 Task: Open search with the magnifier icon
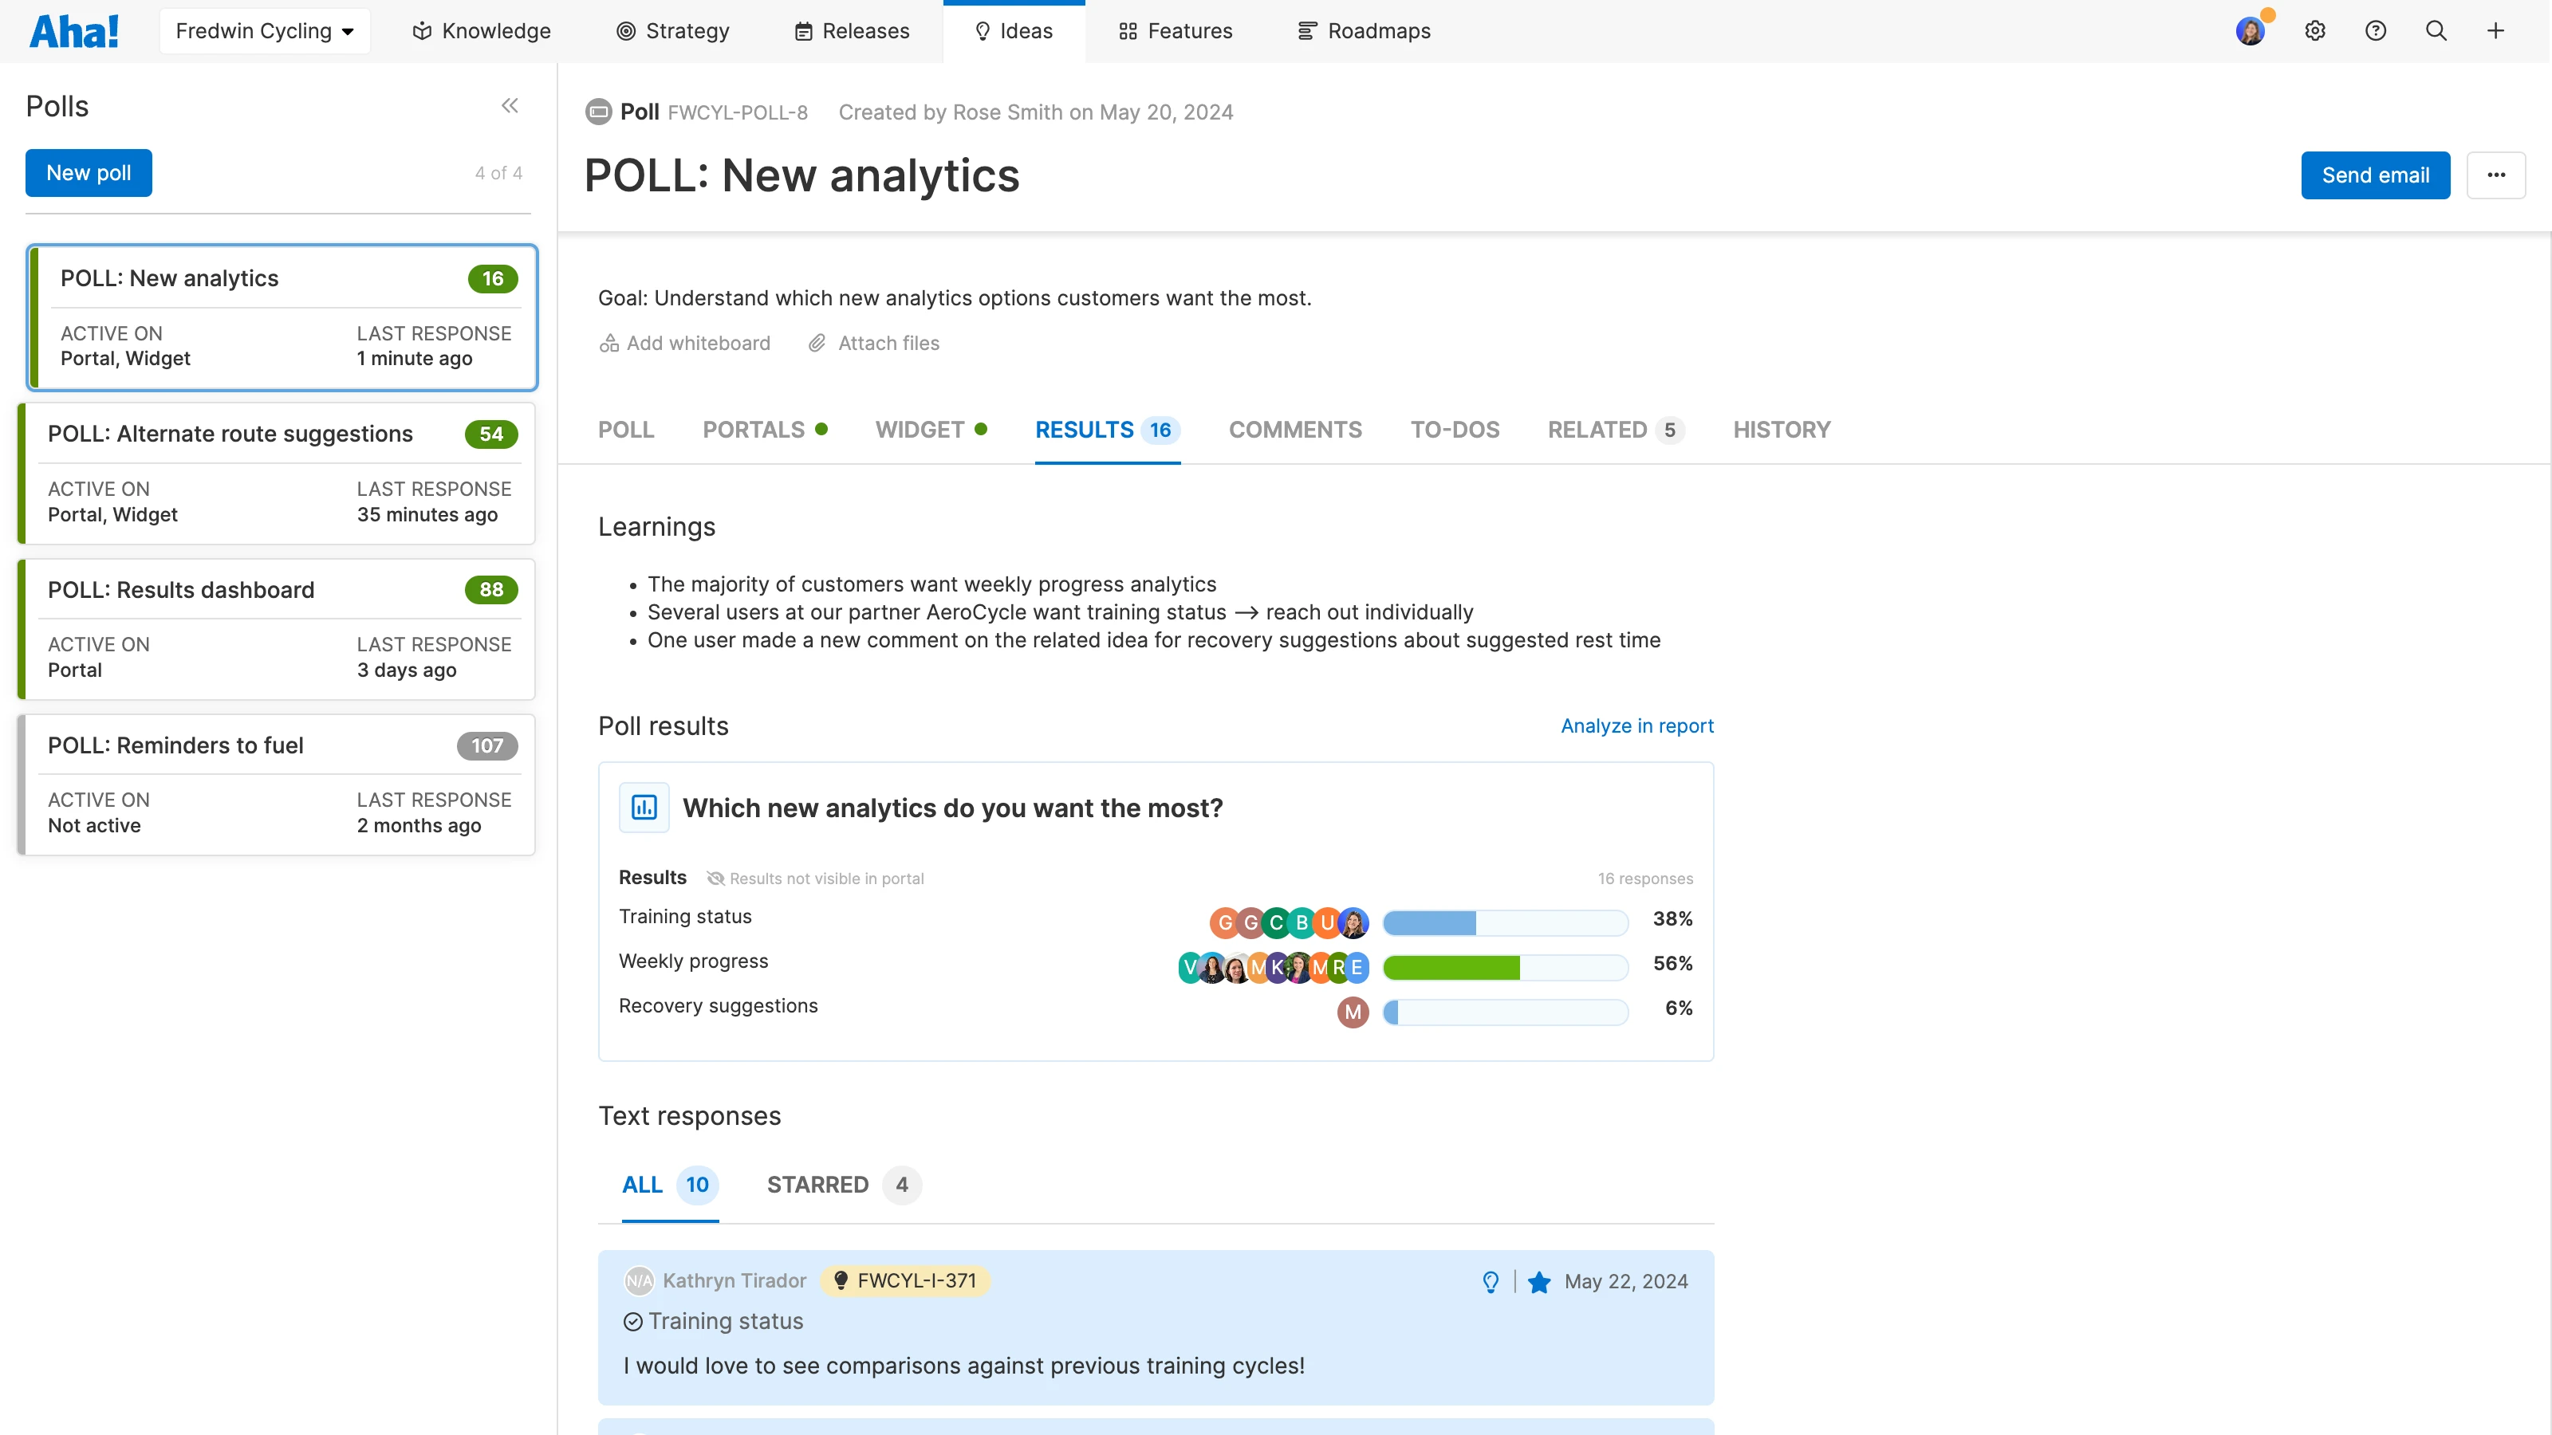pos(2436,31)
